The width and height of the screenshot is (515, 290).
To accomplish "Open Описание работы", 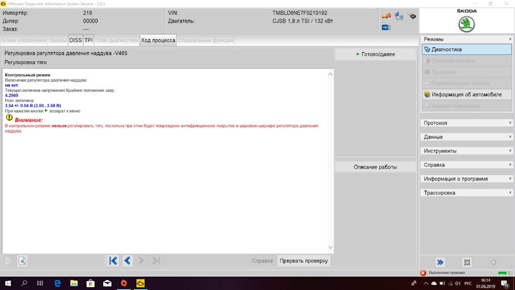I will (x=376, y=167).
